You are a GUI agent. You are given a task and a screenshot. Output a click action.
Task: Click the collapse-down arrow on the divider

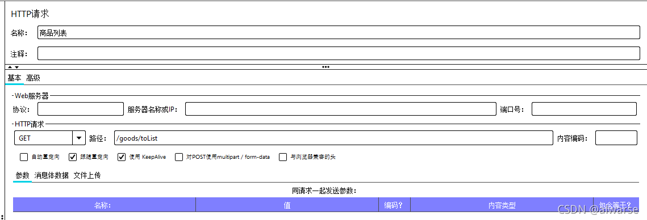point(16,67)
